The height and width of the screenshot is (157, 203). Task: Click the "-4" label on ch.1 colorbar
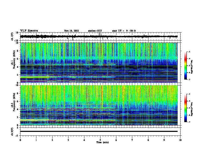189,59
